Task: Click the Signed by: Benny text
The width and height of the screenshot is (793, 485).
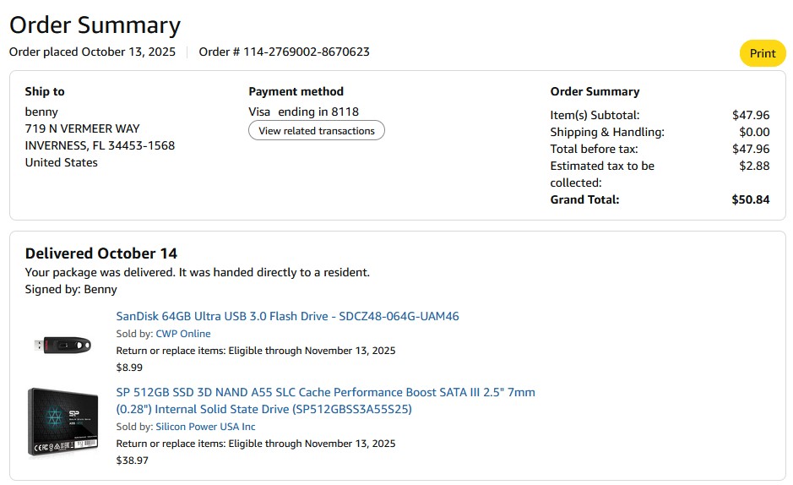Action: 71,289
